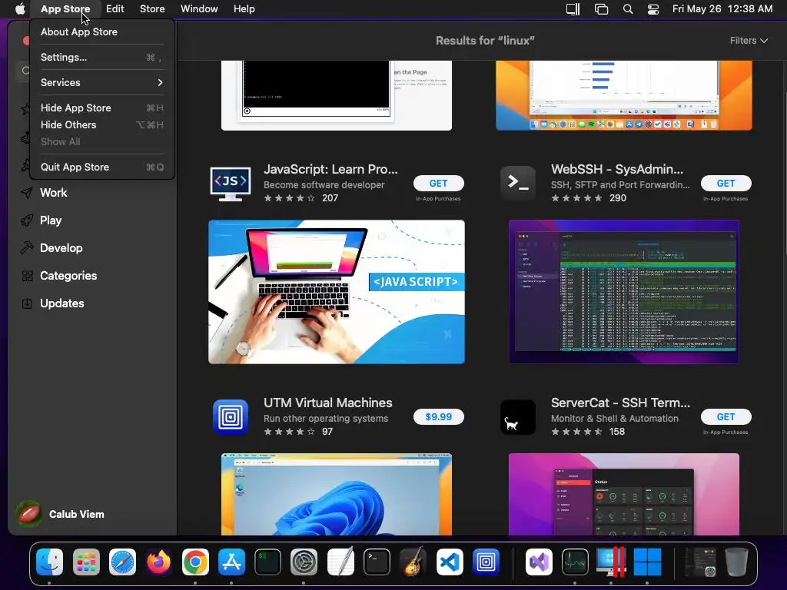Click the App Store Dock icon
This screenshot has height=590, width=787.
(231, 562)
